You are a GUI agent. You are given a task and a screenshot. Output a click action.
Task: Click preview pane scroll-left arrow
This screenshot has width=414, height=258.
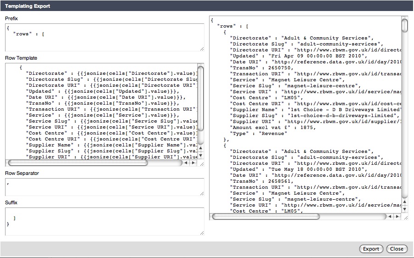coord(389,216)
